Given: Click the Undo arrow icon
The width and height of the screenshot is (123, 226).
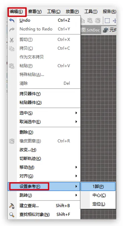Looking at the screenshot, I should tap(12, 20).
